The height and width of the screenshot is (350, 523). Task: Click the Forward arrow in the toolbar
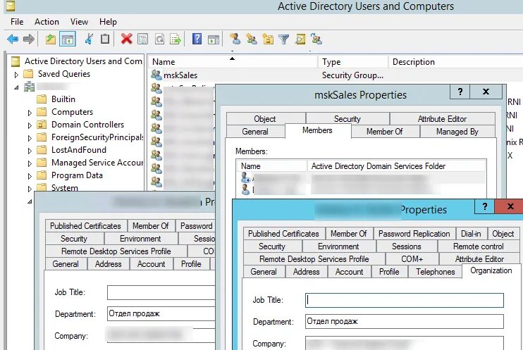click(x=29, y=39)
